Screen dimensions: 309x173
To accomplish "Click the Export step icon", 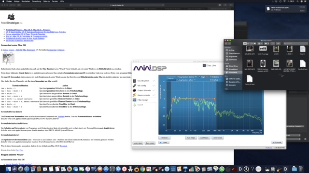I will tap(134, 105).
